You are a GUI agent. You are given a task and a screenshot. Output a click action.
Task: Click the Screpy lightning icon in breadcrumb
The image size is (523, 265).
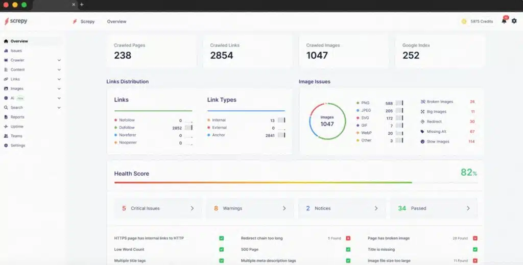coord(75,21)
